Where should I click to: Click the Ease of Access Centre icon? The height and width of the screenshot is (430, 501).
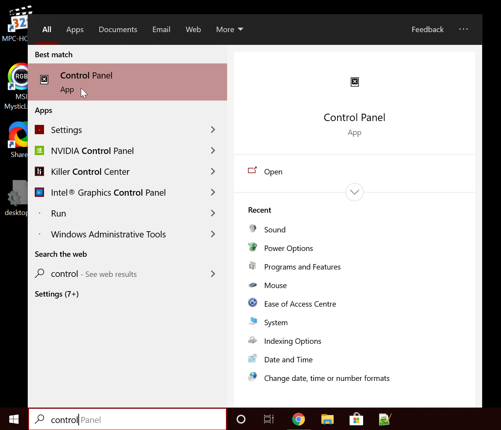(253, 303)
